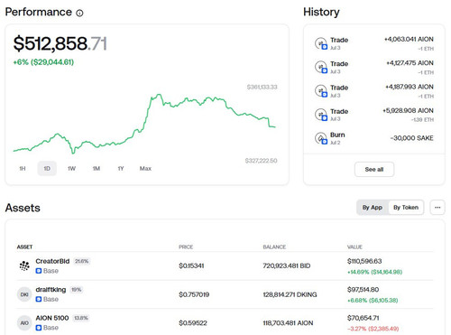The width and height of the screenshot is (451, 335).
Task: Click the -3.27% AION value change
Action: pos(373,329)
